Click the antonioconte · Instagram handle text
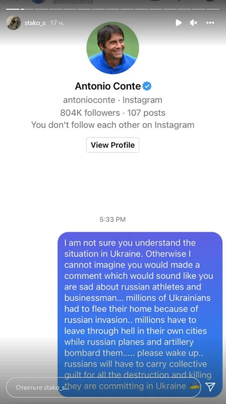Screen dimensions: 226x404 (x=113, y=99)
